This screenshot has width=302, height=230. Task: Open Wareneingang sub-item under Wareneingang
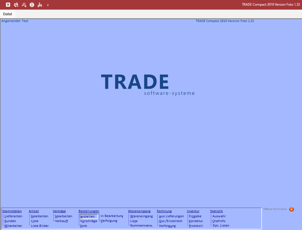click(x=142, y=216)
